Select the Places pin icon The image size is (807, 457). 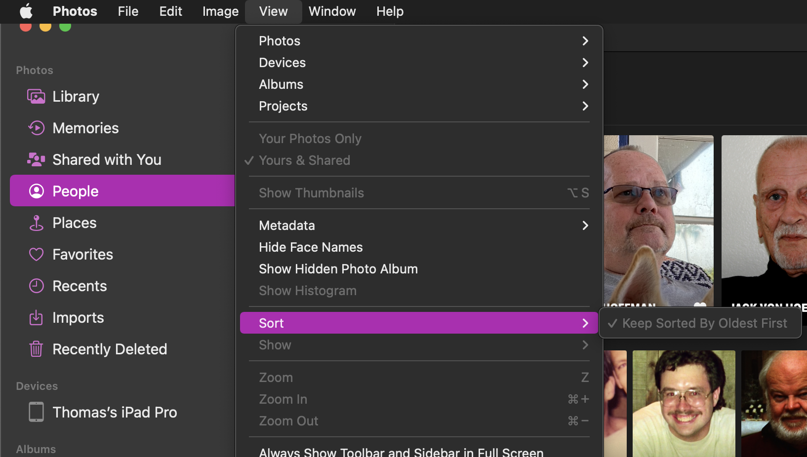pyautogui.click(x=36, y=223)
